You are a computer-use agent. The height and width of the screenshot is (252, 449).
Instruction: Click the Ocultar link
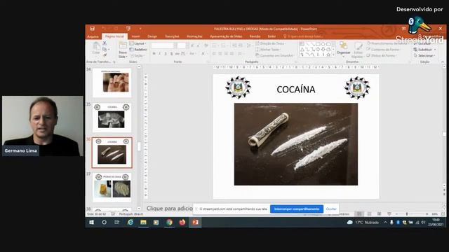pyautogui.click(x=331, y=209)
